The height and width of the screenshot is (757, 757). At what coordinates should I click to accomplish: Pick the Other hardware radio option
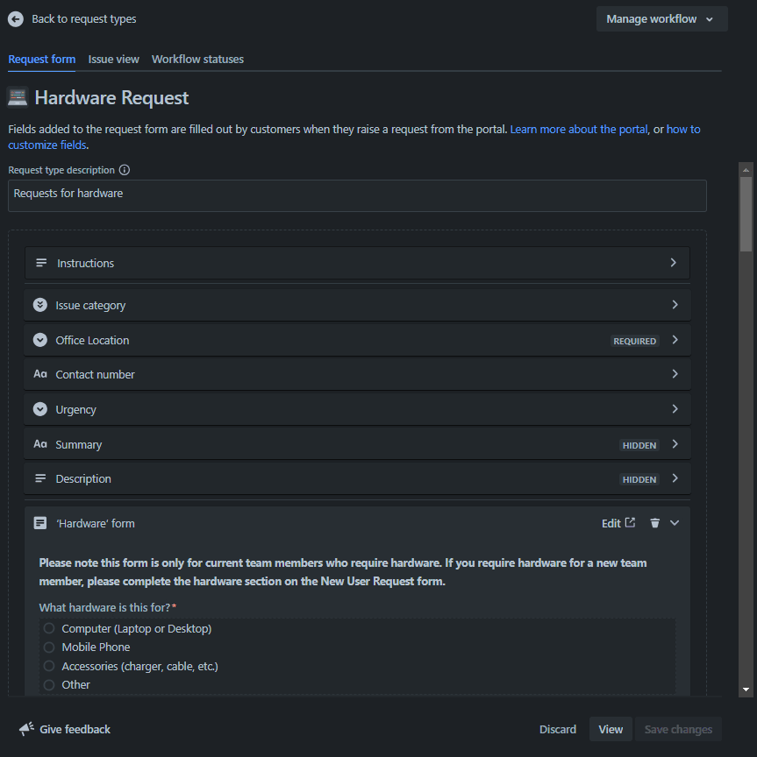[x=49, y=684]
